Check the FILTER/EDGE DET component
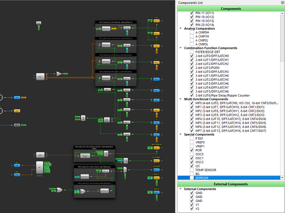Screen dimensions: 285x213 coord(192,52)
